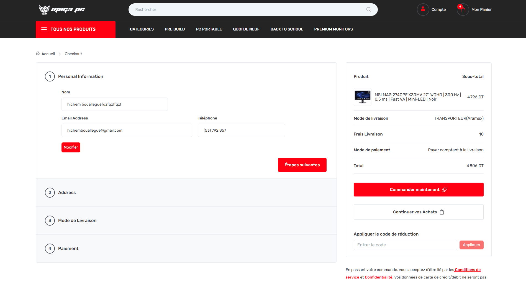Click the Mega PC logo
The height and width of the screenshot is (281, 526).
pyautogui.click(x=62, y=10)
